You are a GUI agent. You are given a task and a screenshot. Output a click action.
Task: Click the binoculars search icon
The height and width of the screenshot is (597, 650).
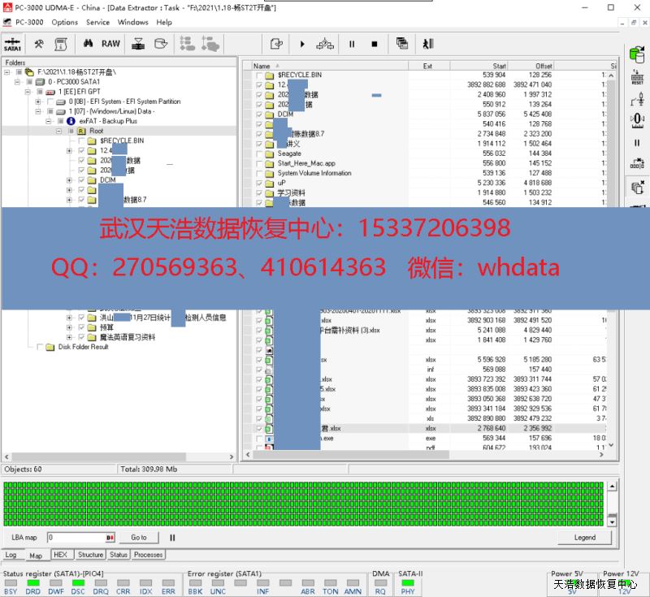click(89, 44)
